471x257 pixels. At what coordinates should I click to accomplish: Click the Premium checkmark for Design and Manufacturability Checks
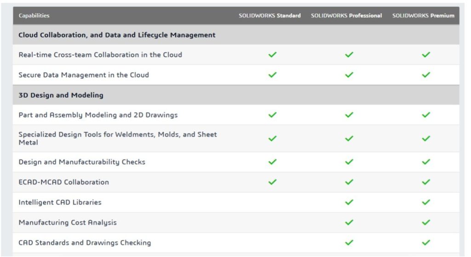coord(426,162)
